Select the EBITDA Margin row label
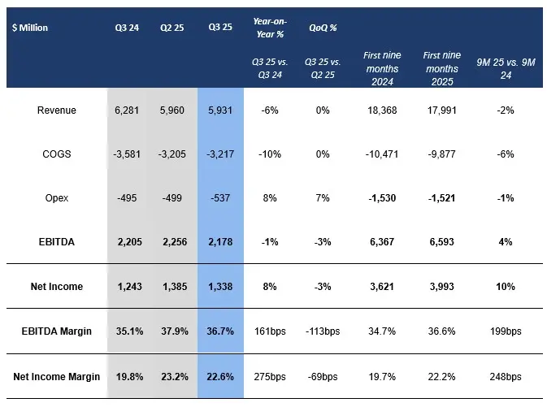This screenshot has width=547, height=407. pyautogui.click(x=57, y=331)
